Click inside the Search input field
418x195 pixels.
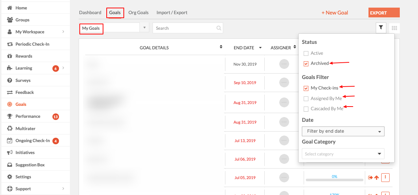point(188,28)
